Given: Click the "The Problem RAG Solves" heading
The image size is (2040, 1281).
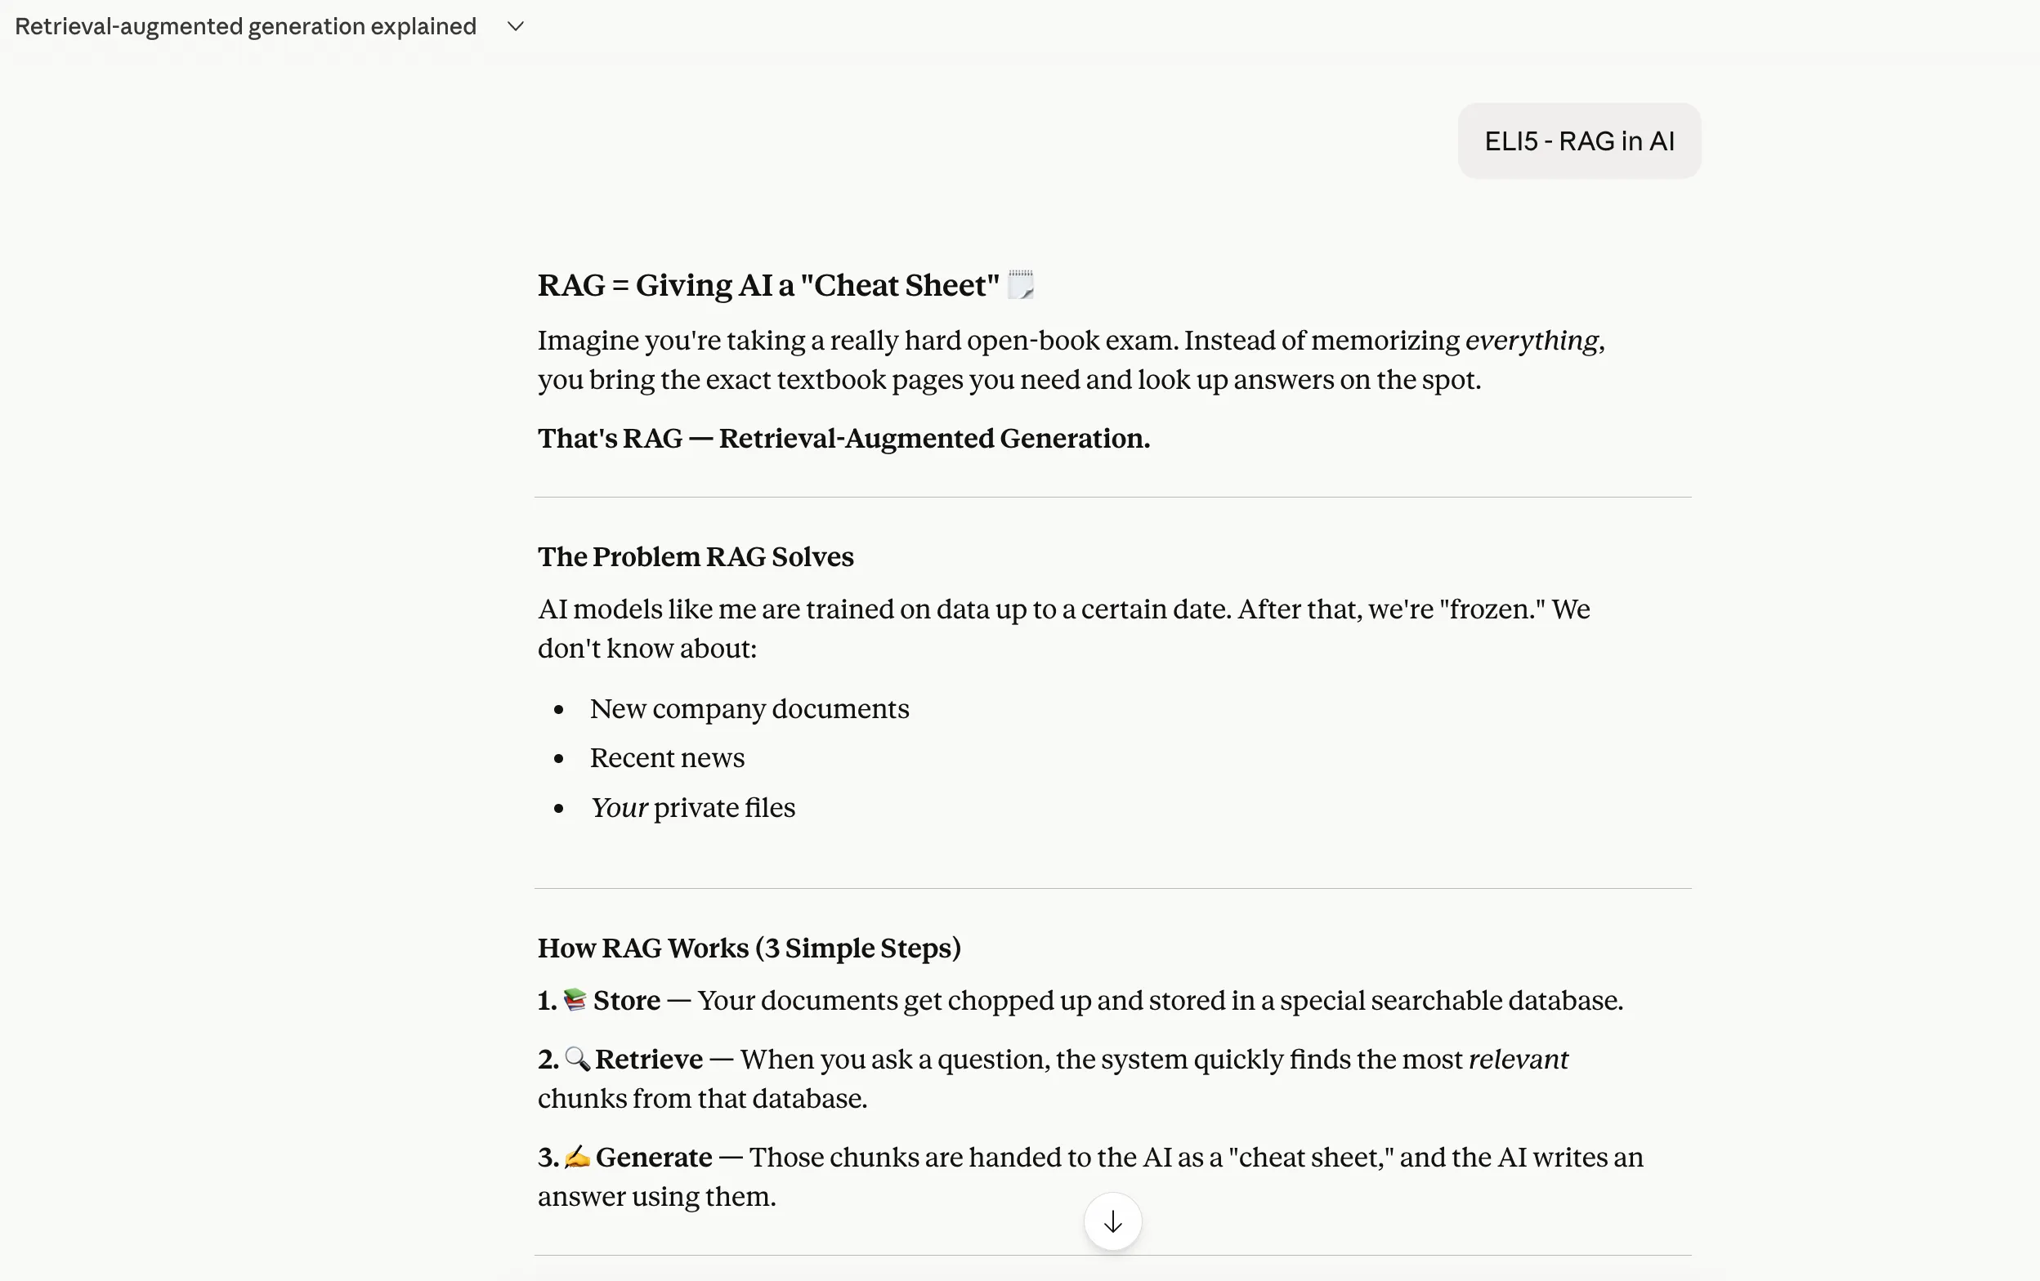Looking at the screenshot, I should (696, 556).
